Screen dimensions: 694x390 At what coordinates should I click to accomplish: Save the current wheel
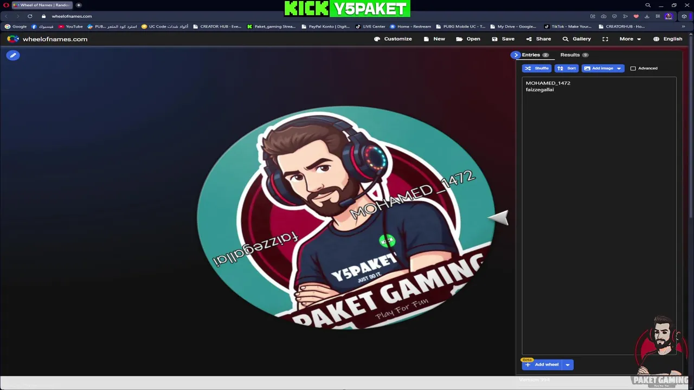[x=503, y=39]
